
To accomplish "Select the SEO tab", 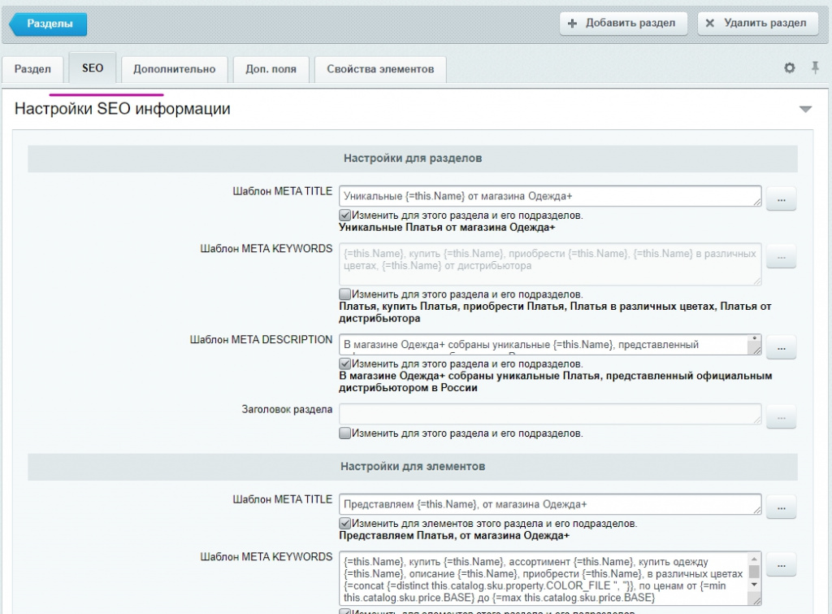I will tap(93, 68).
